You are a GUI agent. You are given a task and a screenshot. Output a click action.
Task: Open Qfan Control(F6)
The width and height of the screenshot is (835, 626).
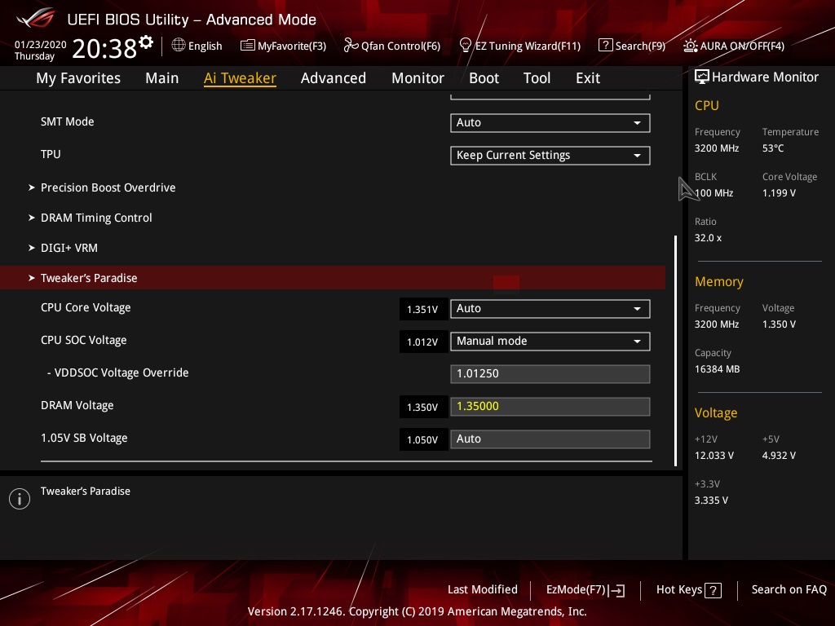[392, 46]
